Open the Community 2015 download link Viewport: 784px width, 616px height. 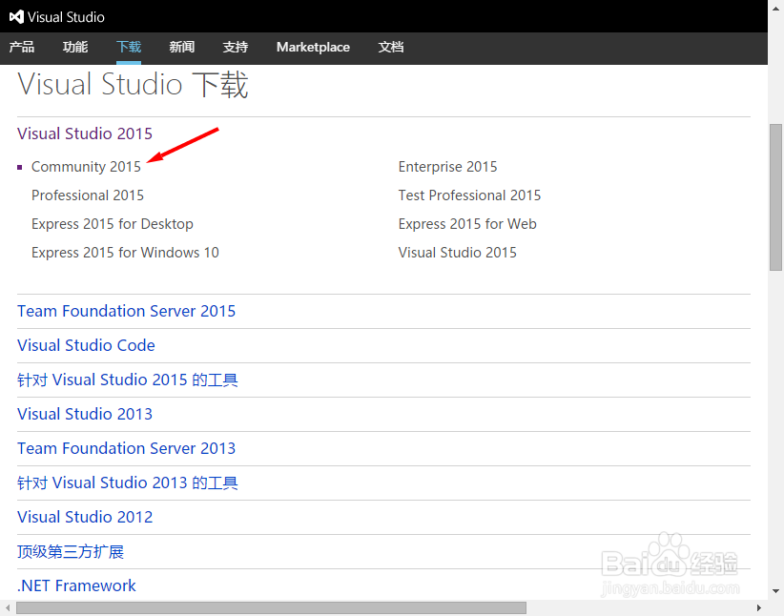click(87, 166)
